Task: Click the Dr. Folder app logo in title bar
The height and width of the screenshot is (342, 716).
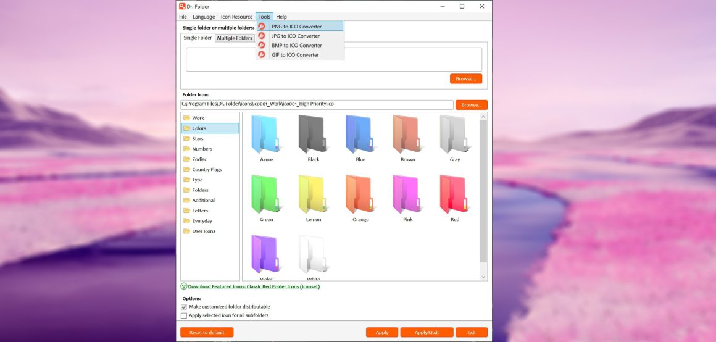Action: click(182, 6)
